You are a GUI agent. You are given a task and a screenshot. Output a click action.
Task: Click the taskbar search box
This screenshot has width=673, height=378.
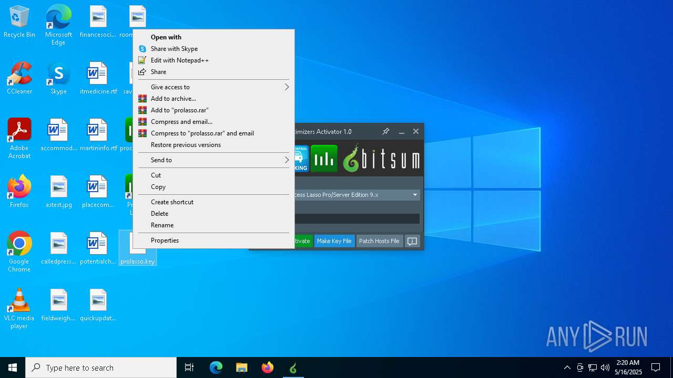[x=101, y=367]
